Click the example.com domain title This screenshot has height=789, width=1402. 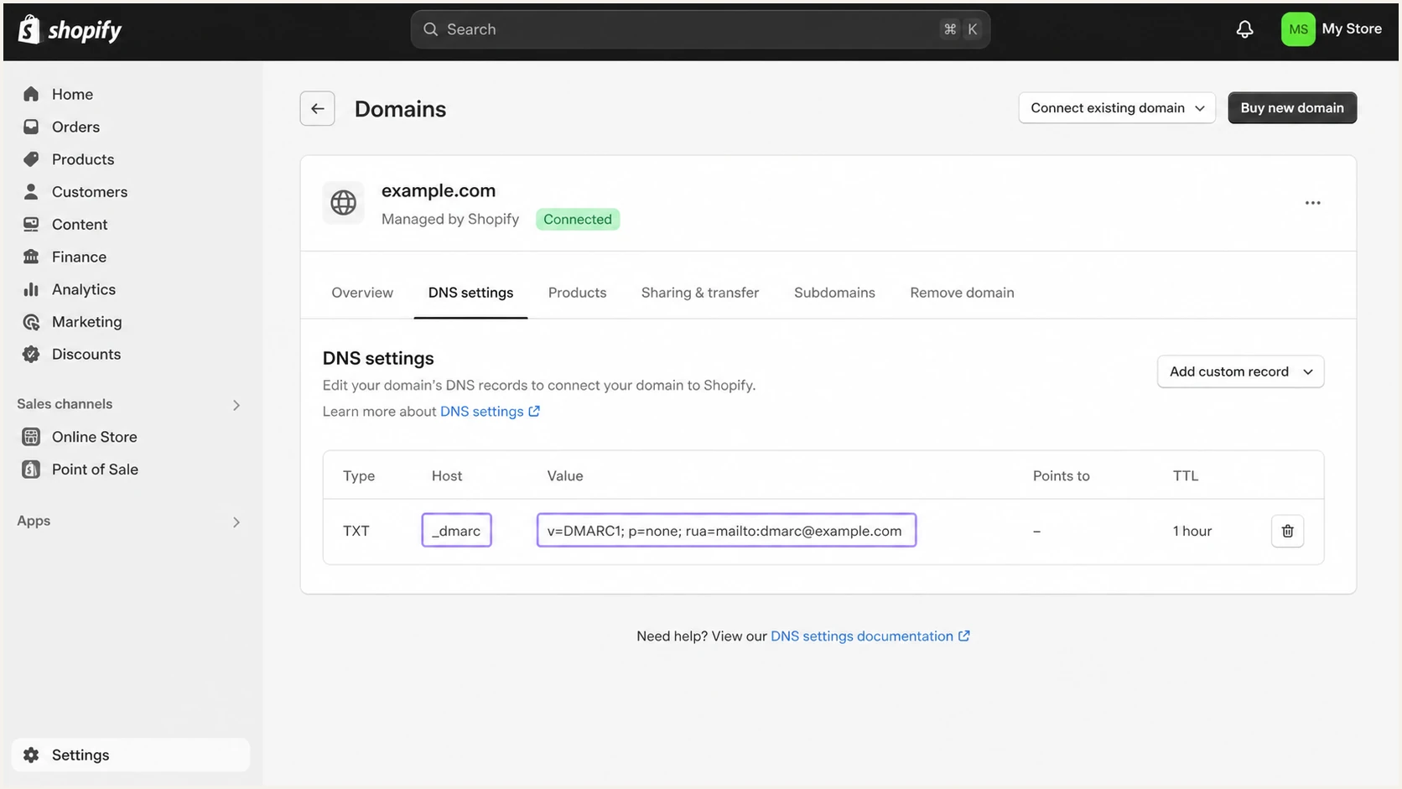tap(439, 190)
